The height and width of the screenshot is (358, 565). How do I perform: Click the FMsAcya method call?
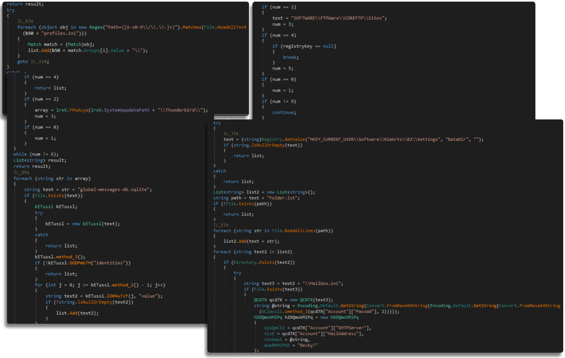click(x=79, y=110)
